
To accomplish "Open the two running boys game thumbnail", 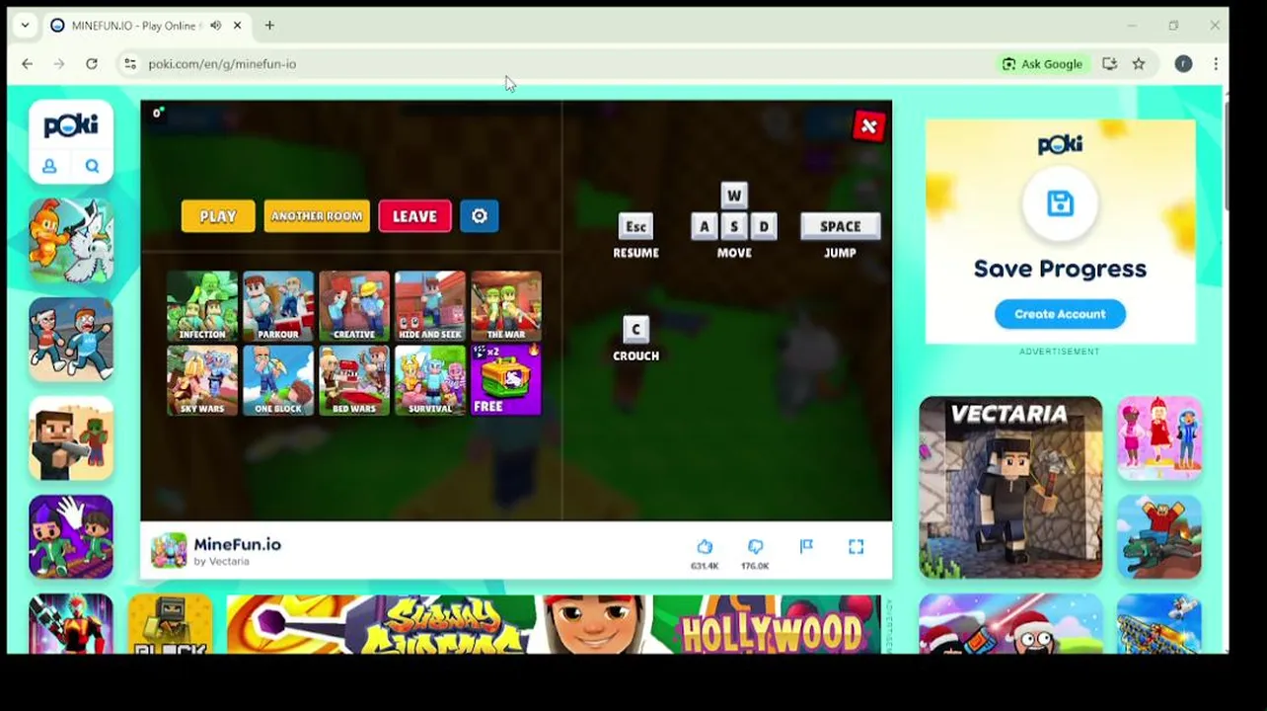I will coord(71,340).
